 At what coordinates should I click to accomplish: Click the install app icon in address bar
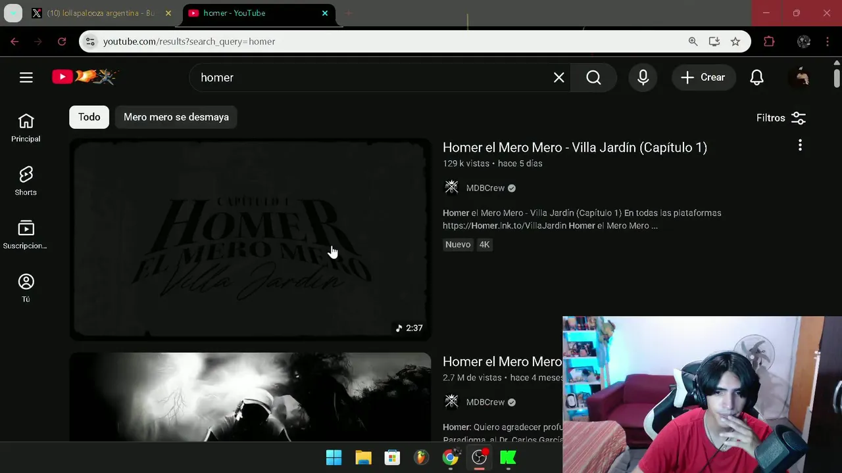point(714,41)
